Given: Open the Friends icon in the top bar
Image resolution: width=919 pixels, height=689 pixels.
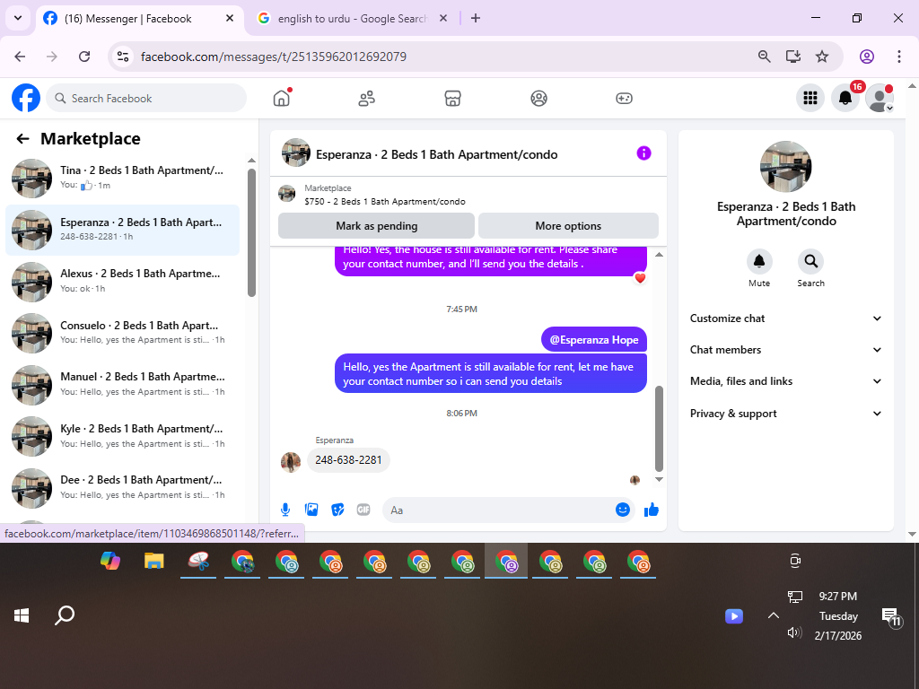Looking at the screenshot, I should tap(367, 99).
